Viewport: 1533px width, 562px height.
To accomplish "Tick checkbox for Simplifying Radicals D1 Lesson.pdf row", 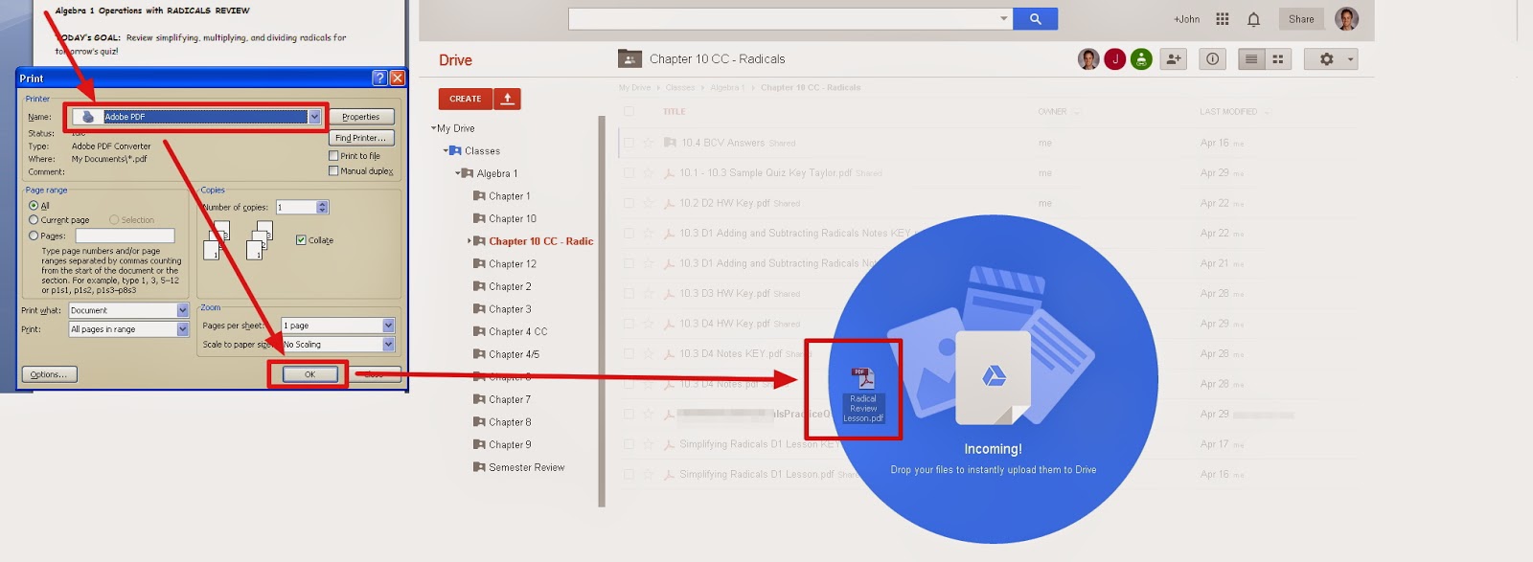I will pyautogui.click(x=629, y=474).
